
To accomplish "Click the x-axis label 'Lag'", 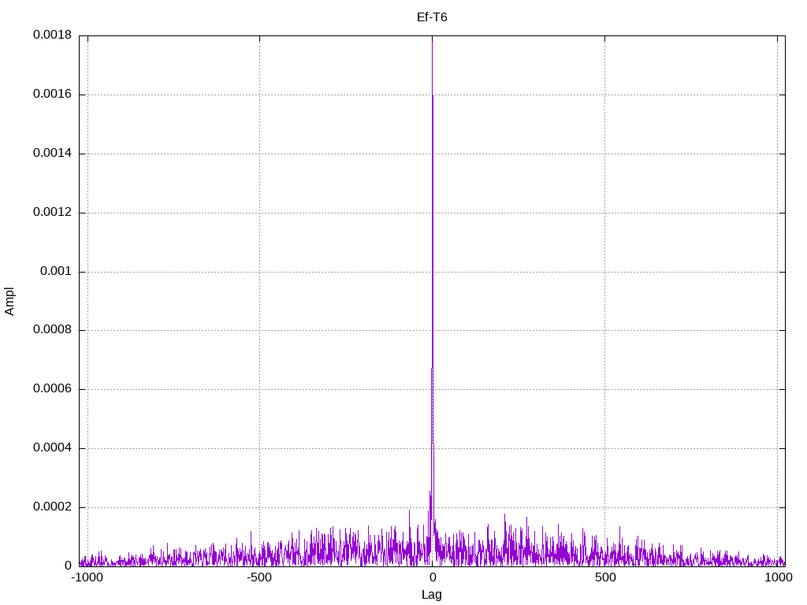I will [x=432, y=595].
